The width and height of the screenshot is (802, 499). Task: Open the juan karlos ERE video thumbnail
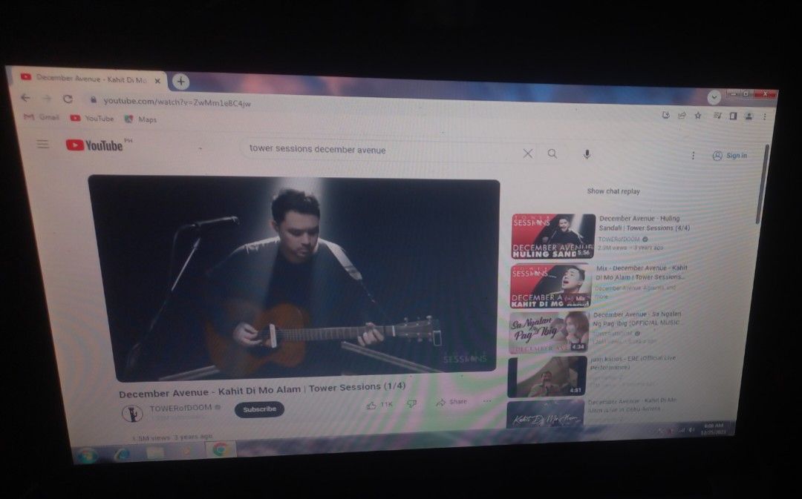pyautogui.click(x=547, y=377)
